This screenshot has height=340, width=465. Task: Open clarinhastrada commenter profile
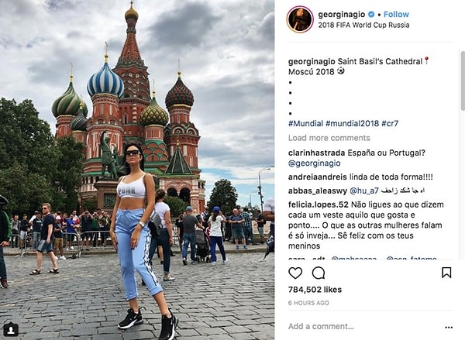[316, 153]
